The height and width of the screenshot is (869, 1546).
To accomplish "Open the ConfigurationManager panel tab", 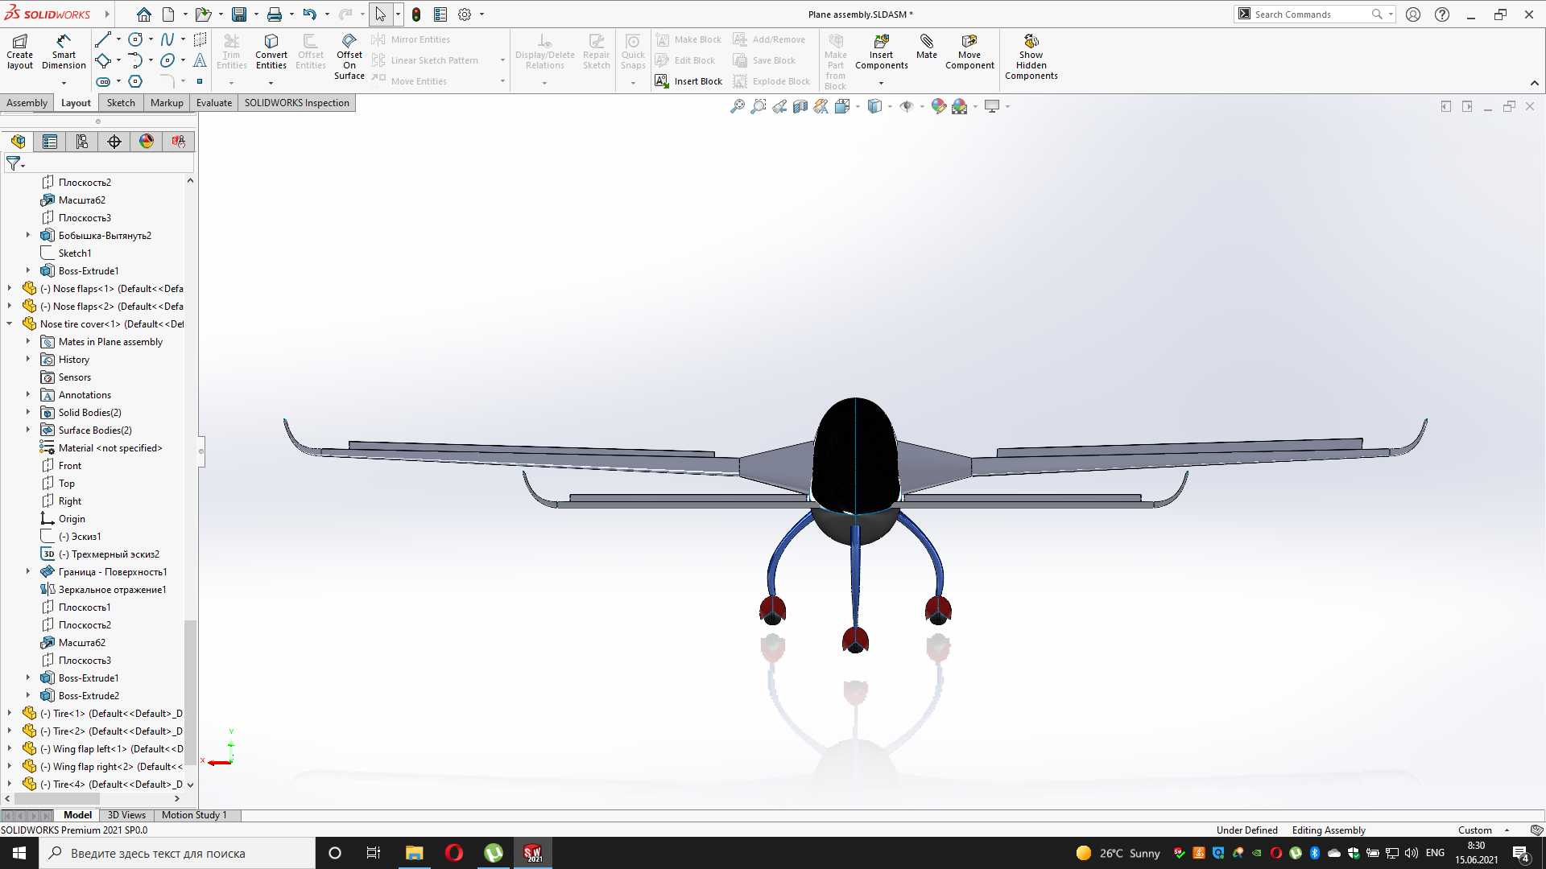I will [x=82, y=142].
